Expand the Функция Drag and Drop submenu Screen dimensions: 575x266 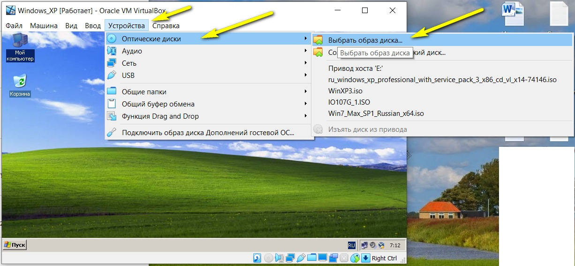(209, 116)
